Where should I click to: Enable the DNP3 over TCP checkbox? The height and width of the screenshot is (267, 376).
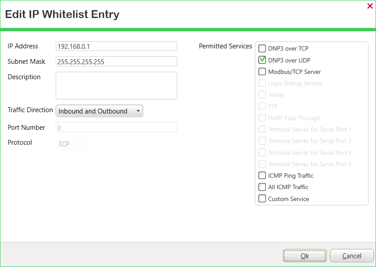pyautogui.click(x=262, y=49)
